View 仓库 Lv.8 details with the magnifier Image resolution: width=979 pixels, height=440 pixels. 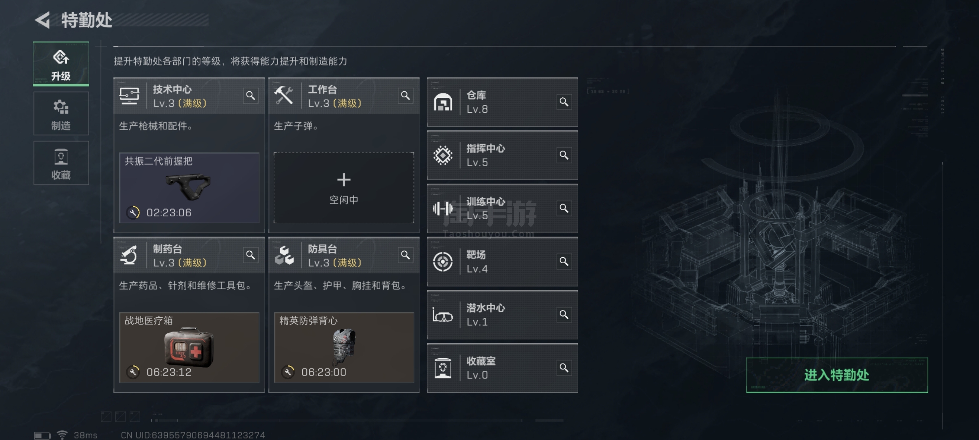click(564, 102)
